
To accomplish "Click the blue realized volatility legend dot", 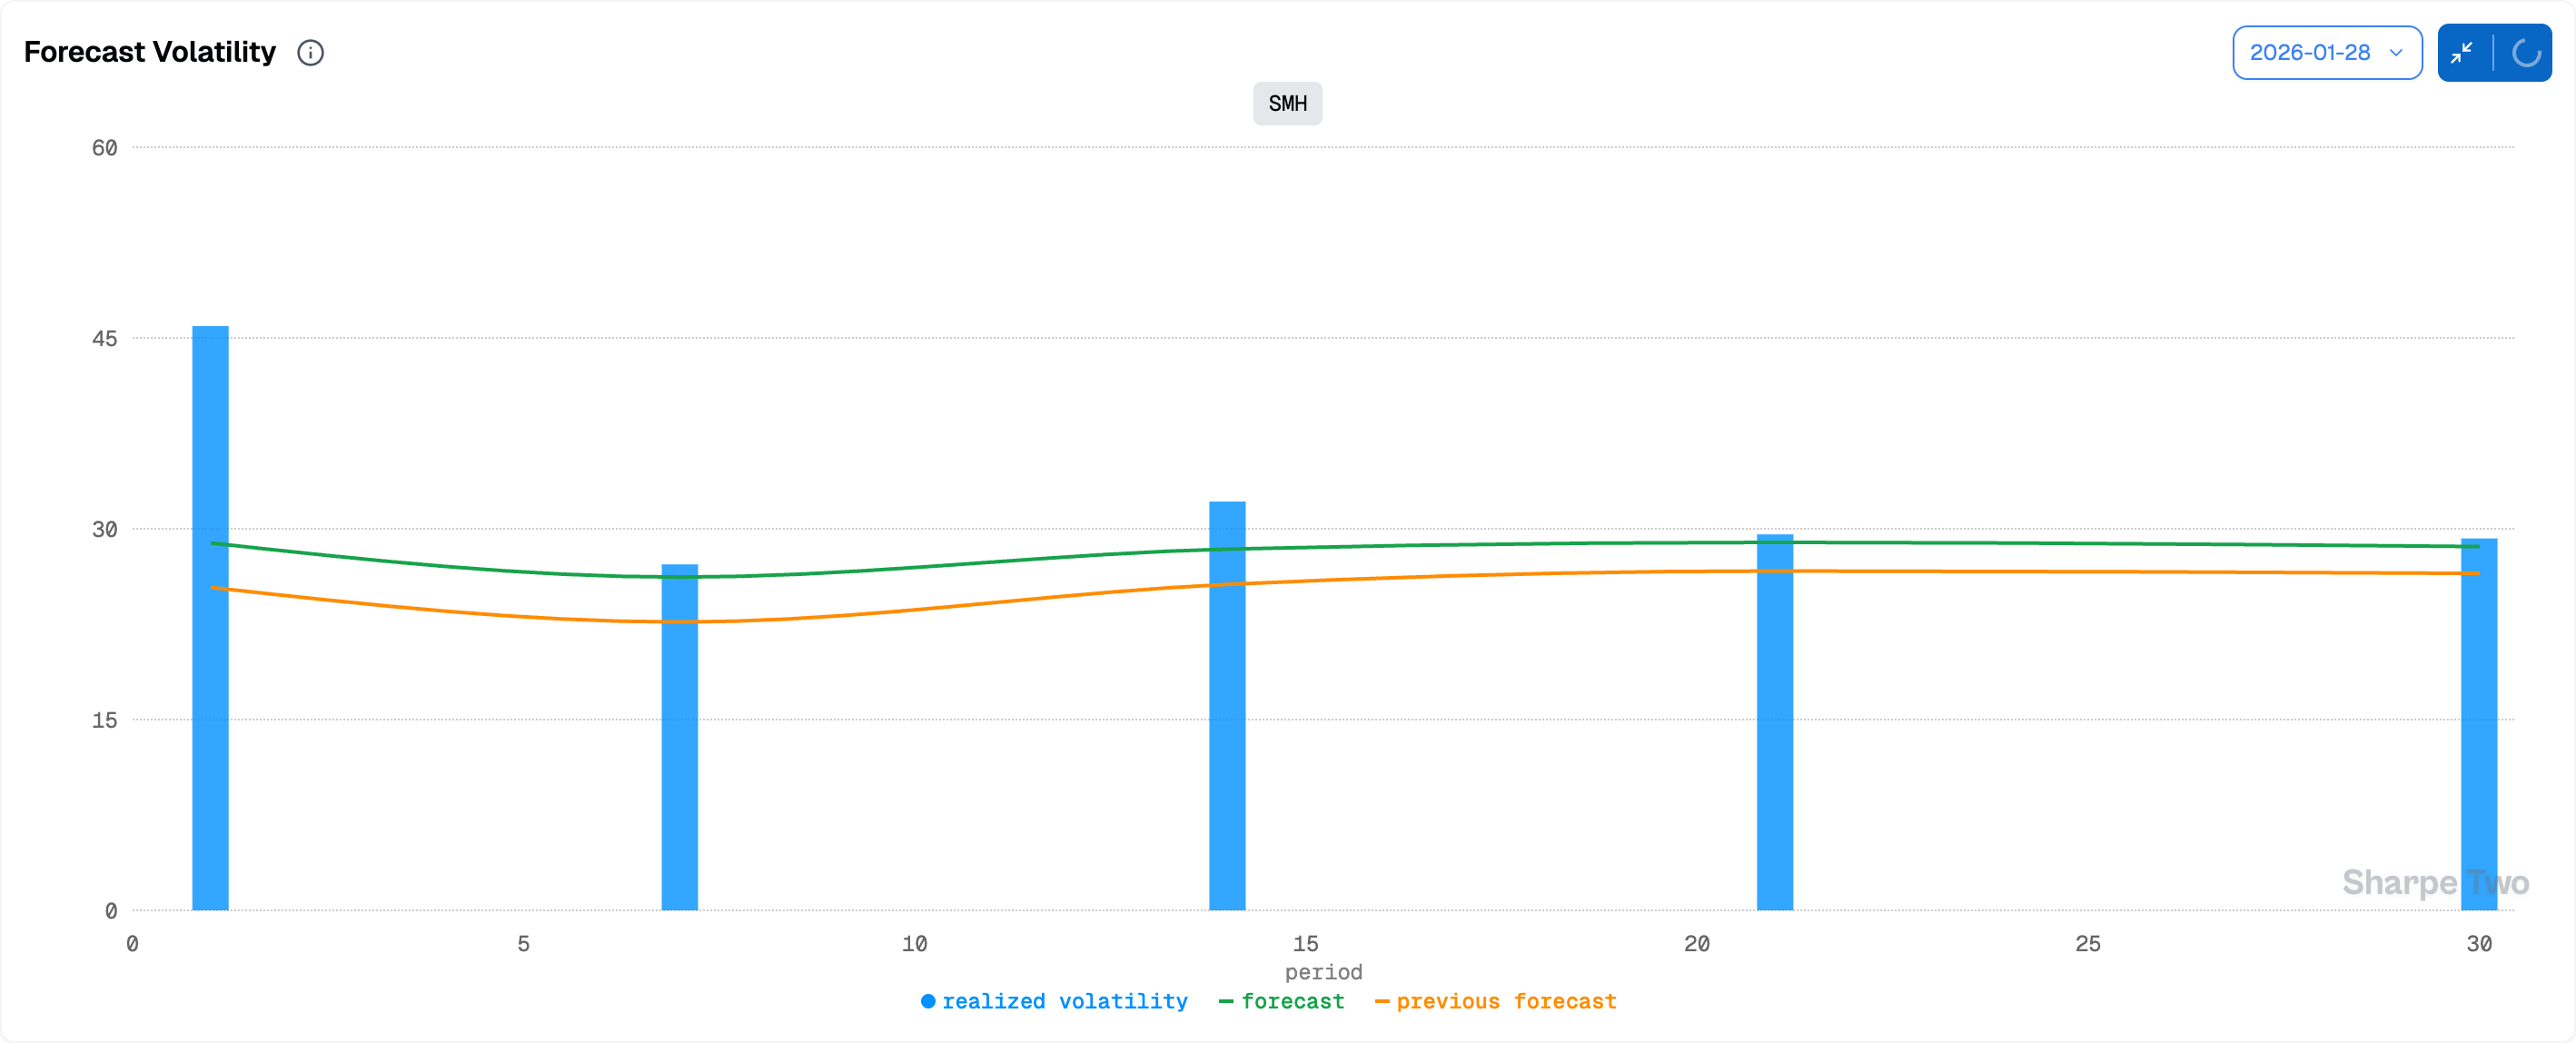I will tap(928, 1001).
